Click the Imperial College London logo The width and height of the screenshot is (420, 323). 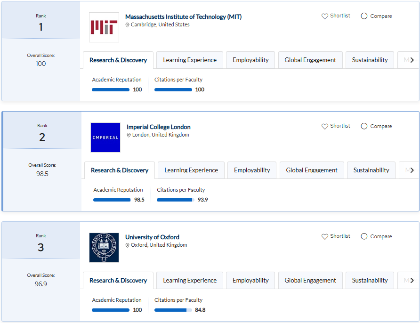(x=105, y=137)
